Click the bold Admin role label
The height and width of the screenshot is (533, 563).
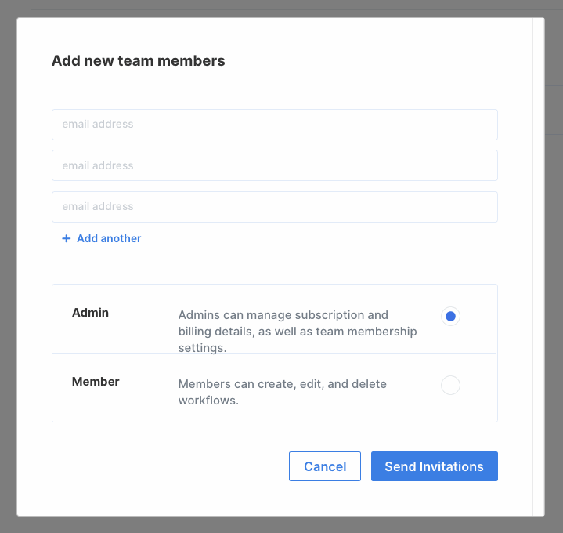pyautogui.click(x=90, y=312)
